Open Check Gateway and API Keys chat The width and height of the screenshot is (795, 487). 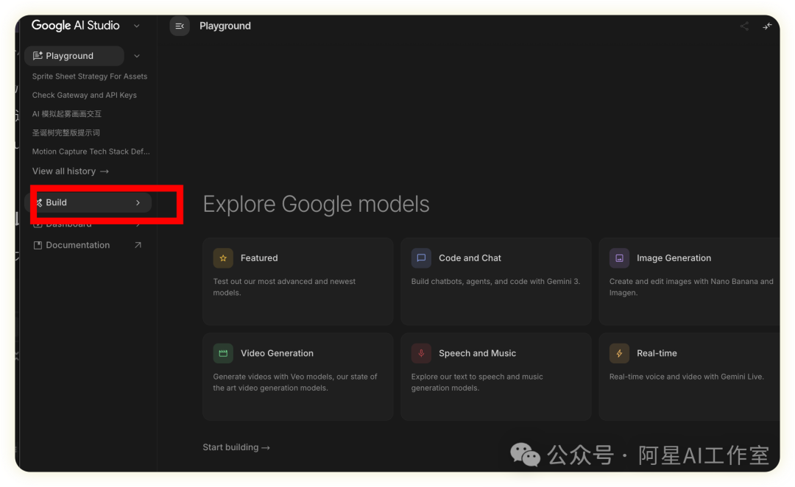(84, 95)
